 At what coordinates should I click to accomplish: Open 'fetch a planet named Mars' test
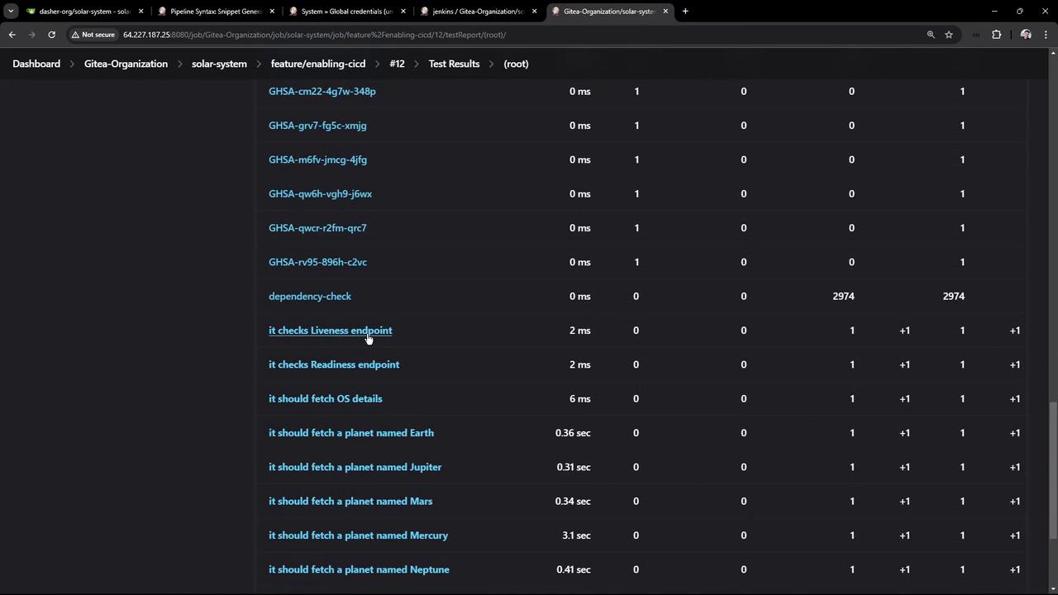[x=350, y=501]
